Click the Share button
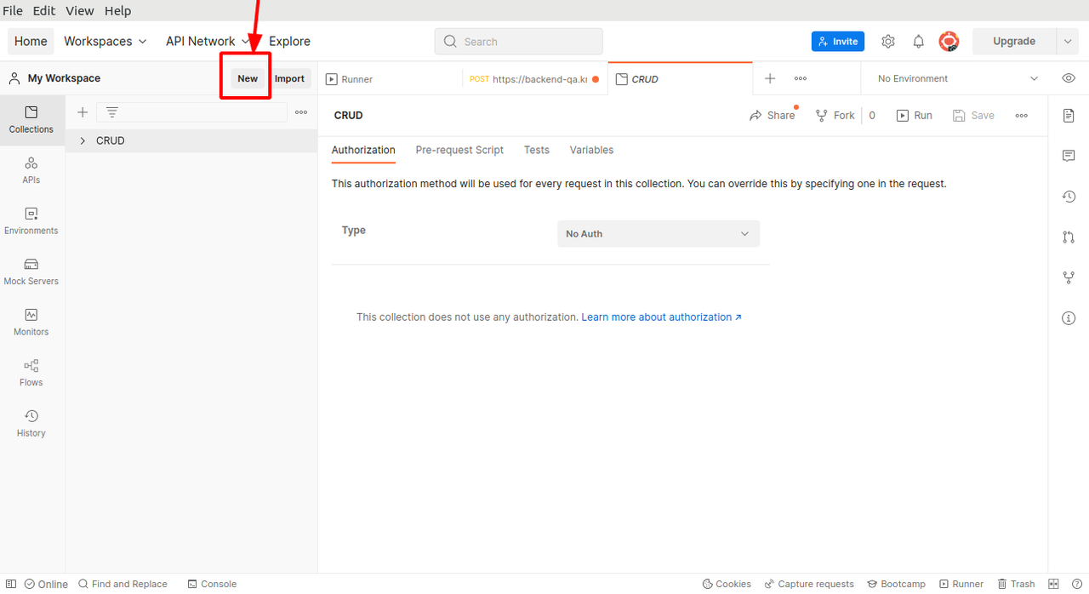This screenshot has height=594, width=1089. [772, 116]
